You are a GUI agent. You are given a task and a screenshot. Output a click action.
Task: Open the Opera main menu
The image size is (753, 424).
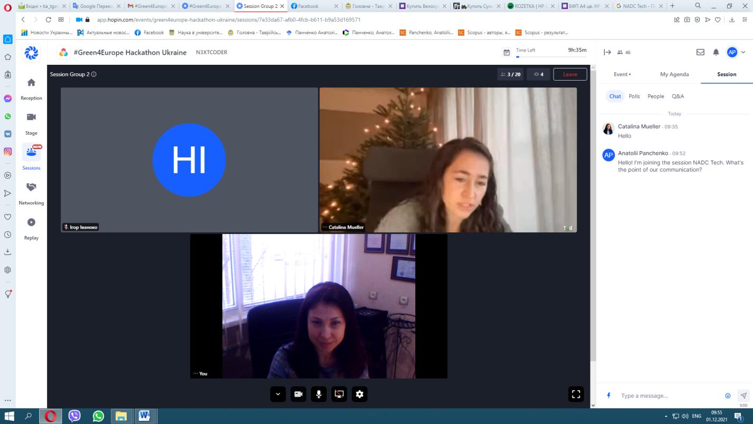[7, 6]
